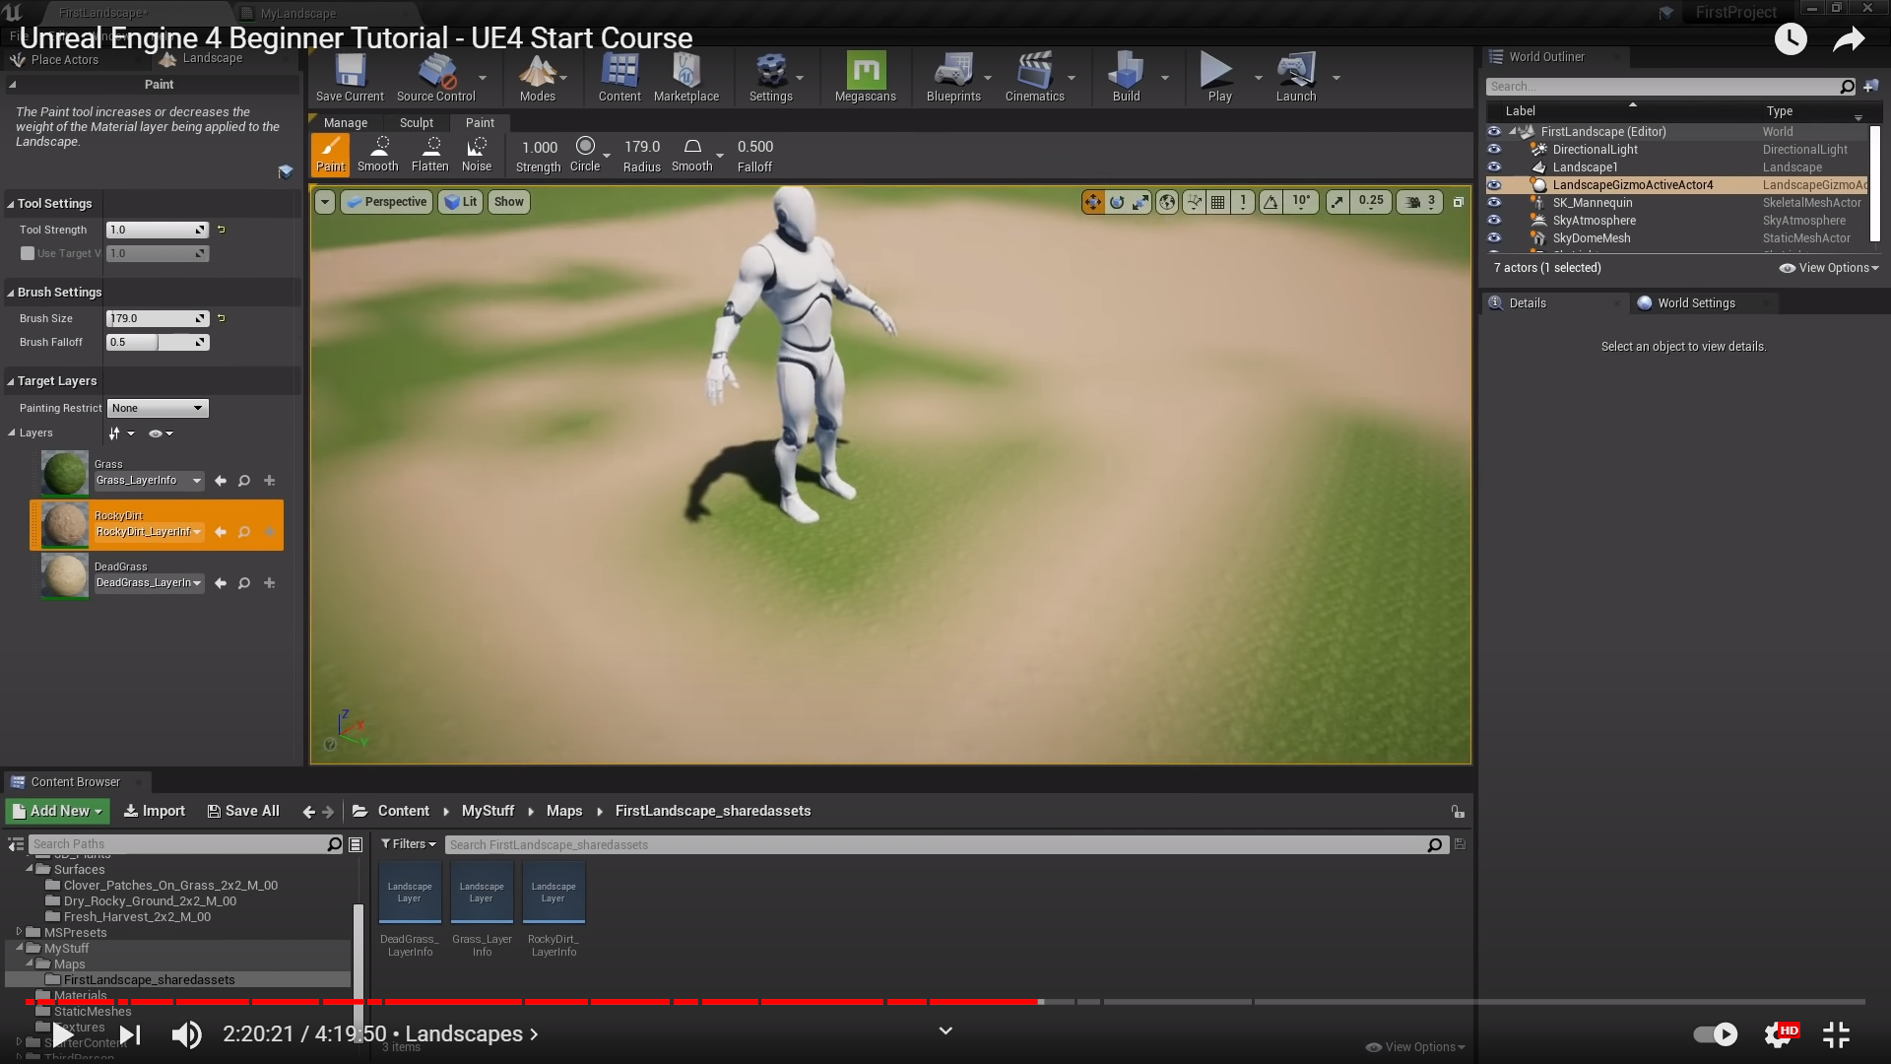
Task: Open the Grass_LayerInfo dropdown
Action: pyautogui.click(x=150, y=481)
